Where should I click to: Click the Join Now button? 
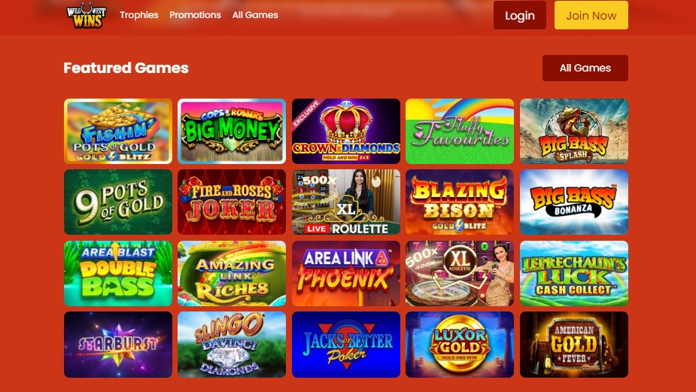click(591, 15)
